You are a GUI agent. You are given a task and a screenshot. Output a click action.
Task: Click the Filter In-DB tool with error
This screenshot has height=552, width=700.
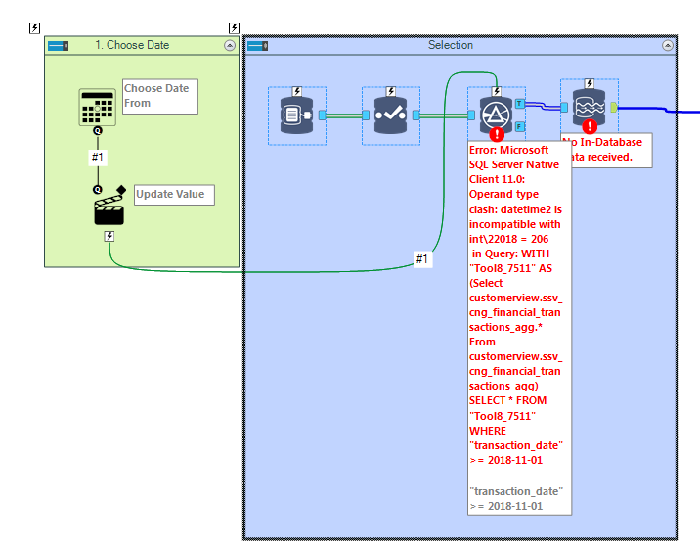496,115
